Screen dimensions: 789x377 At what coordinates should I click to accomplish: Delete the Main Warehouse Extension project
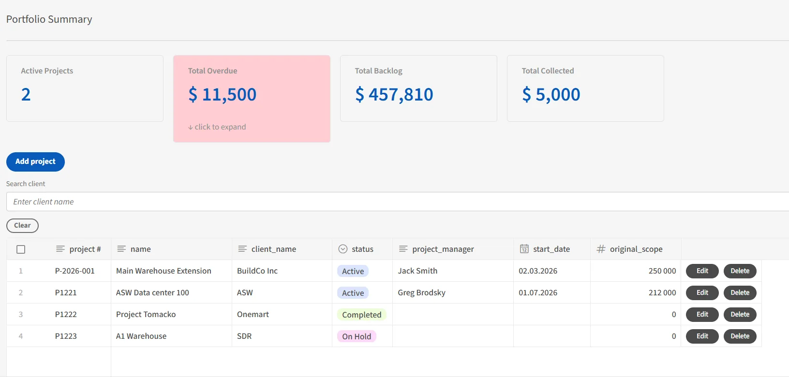[740, 271]
